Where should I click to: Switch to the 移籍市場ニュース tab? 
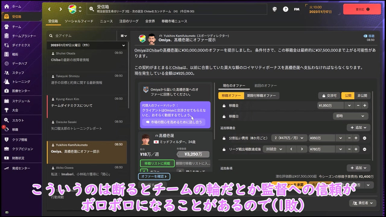tap(174, 21)
